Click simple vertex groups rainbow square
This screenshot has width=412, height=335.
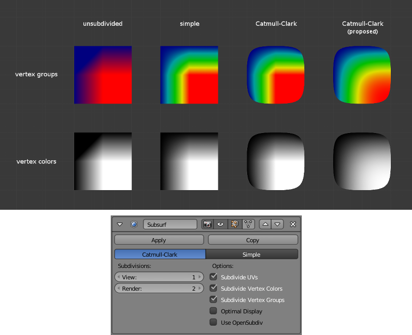189,75
